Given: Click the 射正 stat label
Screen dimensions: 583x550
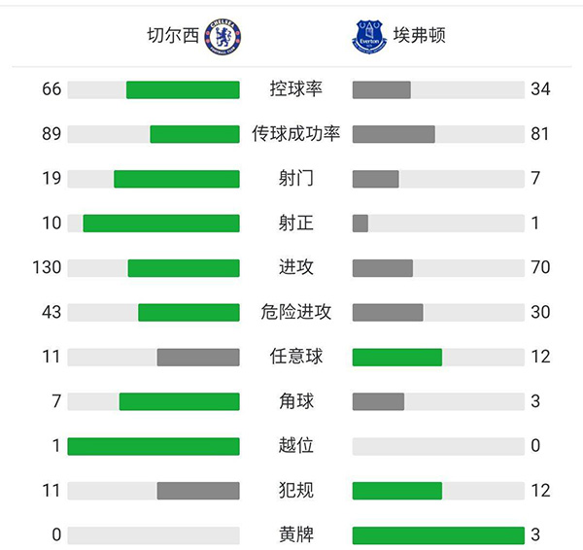Looking at the screenshot, I should click(296, 223).
